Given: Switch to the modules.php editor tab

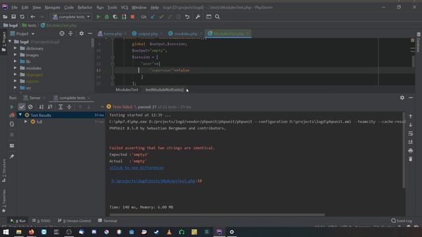Looking at the screenshot, I should 185,34.
